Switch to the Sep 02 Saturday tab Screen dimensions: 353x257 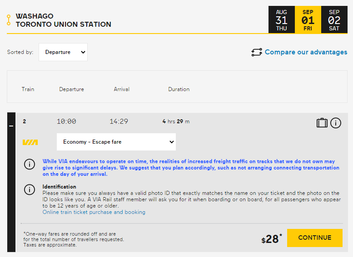tap(334, 20)
